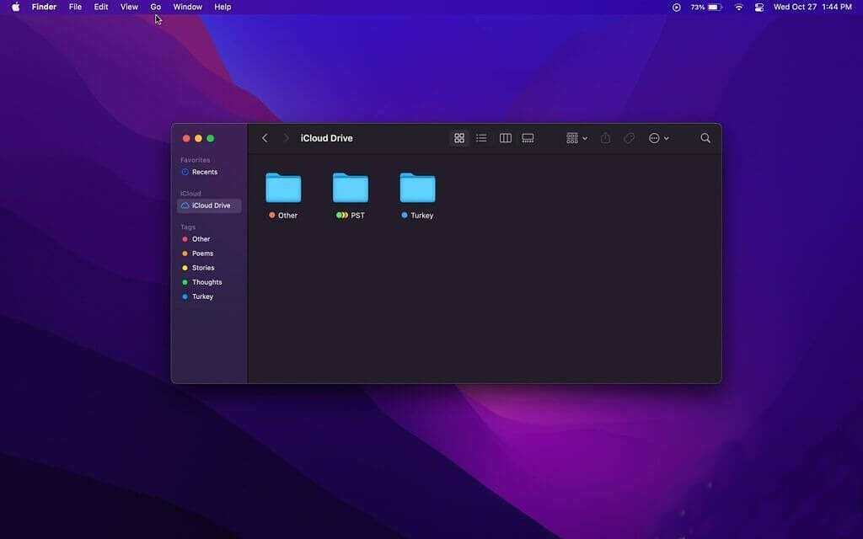Go back with the left chevron
863x539 pixels.
click(265, 138)
